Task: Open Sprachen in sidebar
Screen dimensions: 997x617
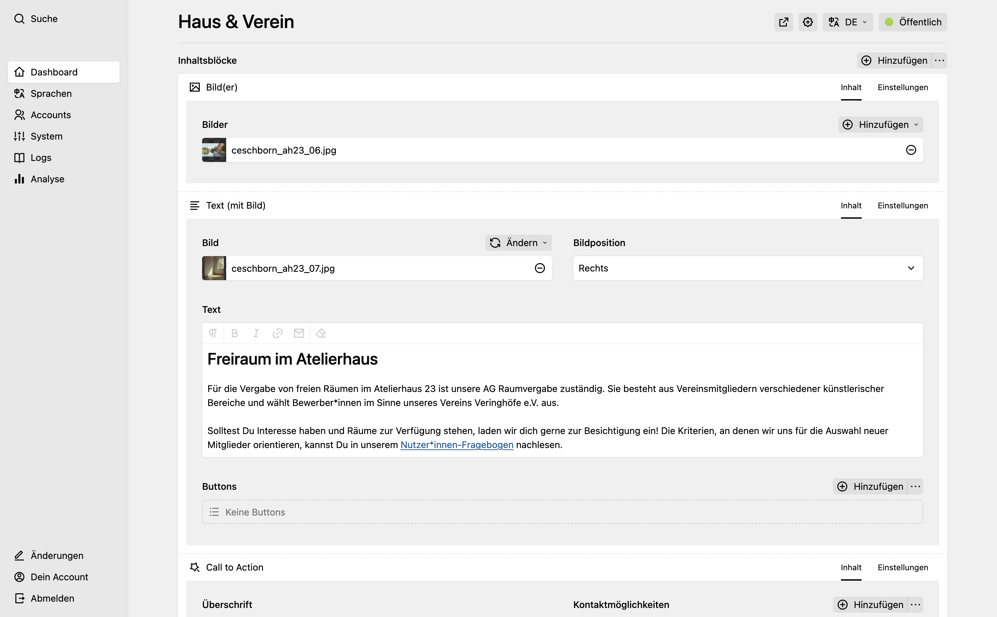Action: 64,93
